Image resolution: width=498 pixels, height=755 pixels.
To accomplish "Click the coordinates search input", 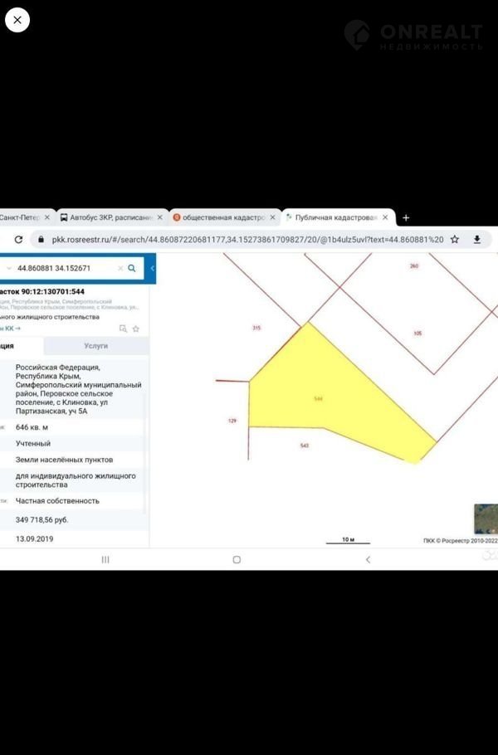I will pyautogui.click(x=62, y=269).
